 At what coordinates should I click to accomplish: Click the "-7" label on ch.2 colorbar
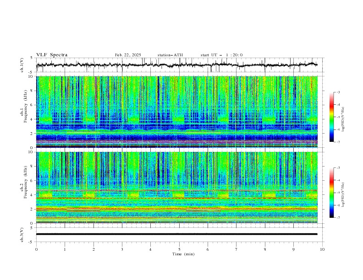[x=338, y=218]
